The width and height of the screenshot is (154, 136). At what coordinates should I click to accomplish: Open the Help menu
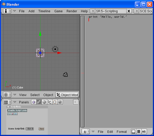click(x=84, y=11)
